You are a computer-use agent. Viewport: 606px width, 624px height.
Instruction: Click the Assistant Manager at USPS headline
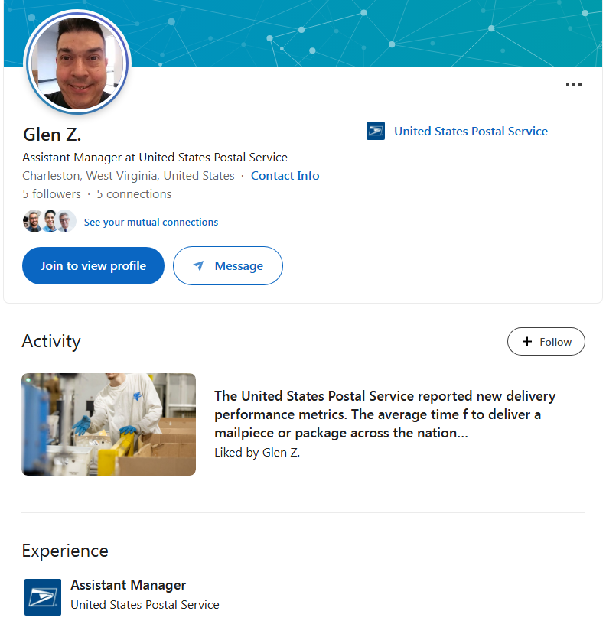pos(155,158)
